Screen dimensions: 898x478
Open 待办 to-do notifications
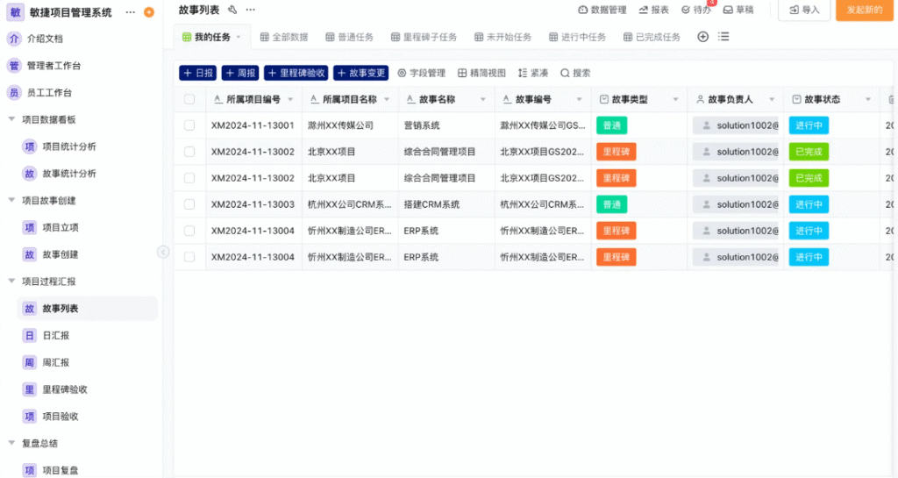tap(696, 10)
